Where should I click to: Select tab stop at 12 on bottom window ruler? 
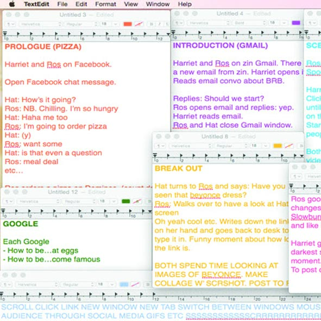[154, 294]
